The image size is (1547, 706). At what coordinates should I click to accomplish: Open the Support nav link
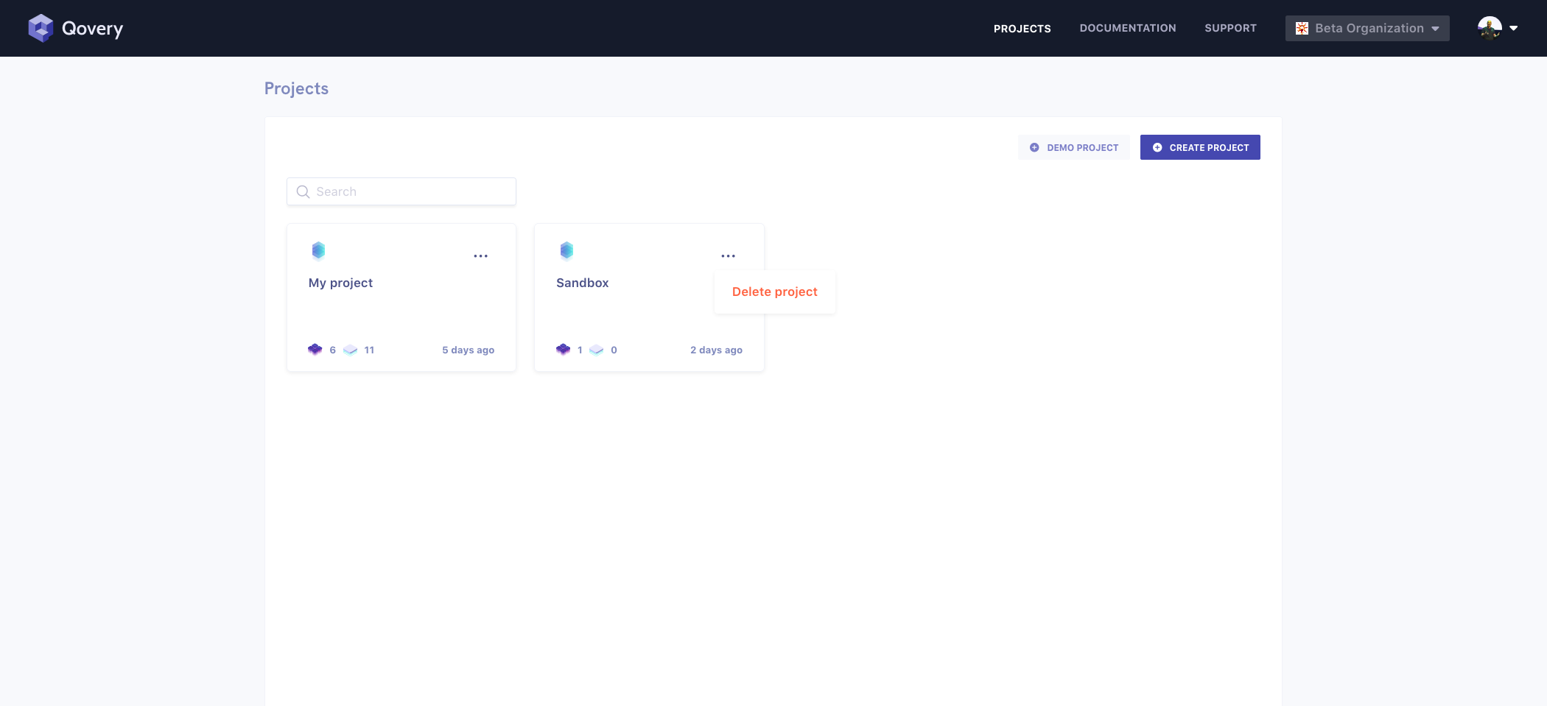pyautogui.click(x=1230, y=28)
